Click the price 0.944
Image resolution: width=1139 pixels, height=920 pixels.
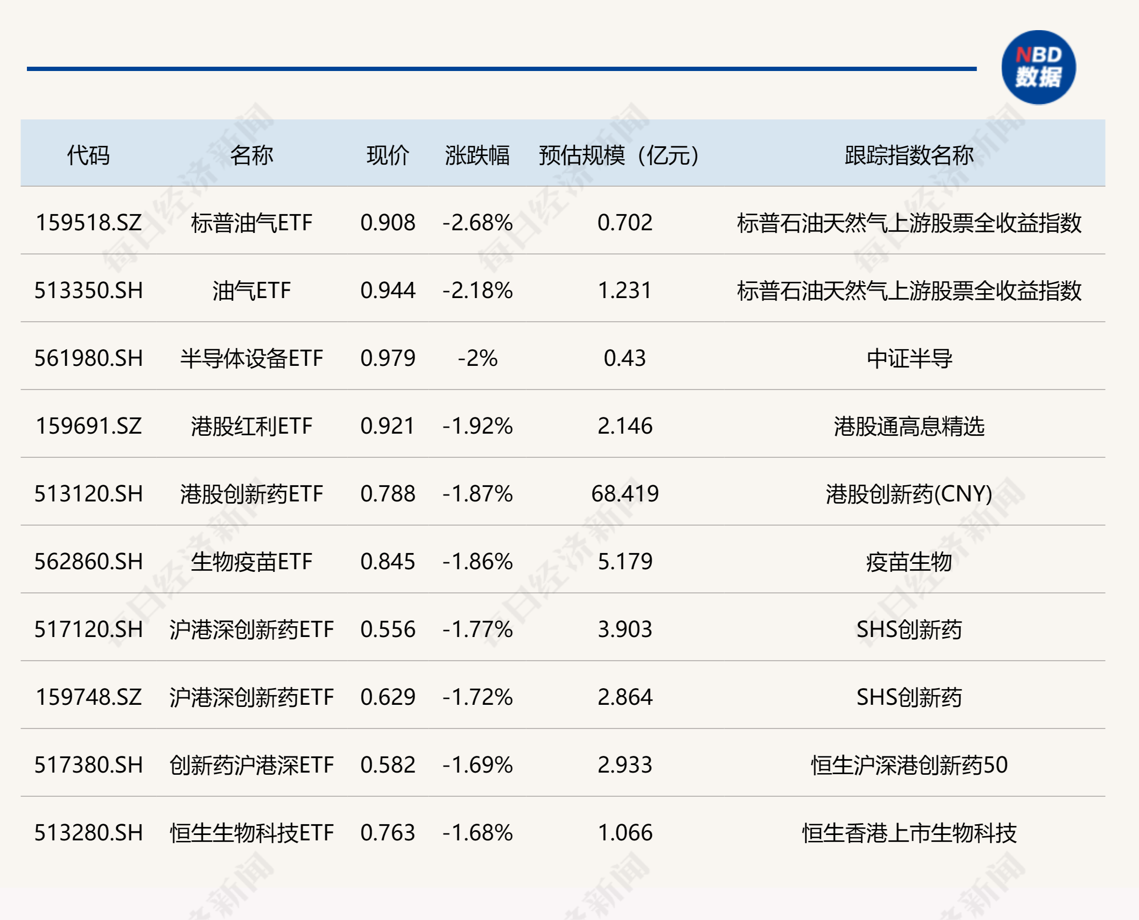(388, 291)
